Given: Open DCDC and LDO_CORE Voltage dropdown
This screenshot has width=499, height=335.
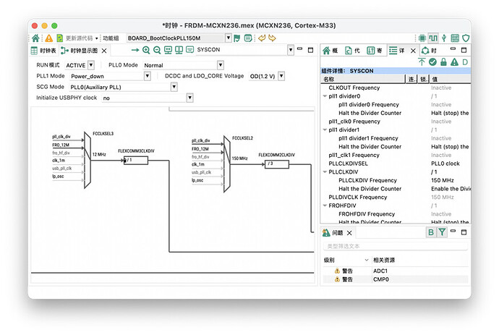Looking at the screenshot, I should 281,76.
